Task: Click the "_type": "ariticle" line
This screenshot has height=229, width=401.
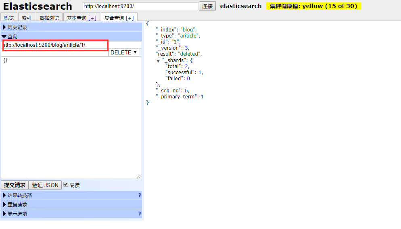Action: pos(178,36)
